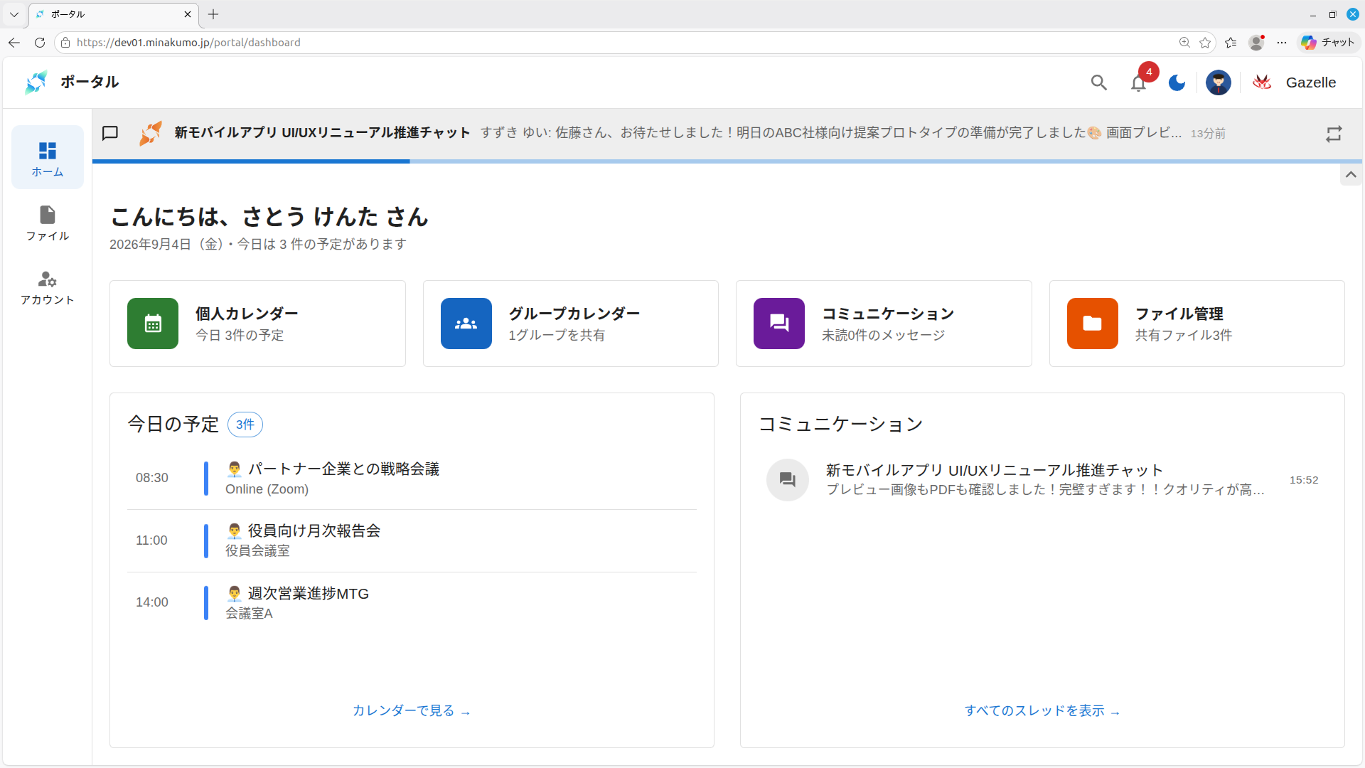The width and height of the screenshot is (1365, 768).
Task: Open the search magnifier in portal header
Action: pos(1098,82)
